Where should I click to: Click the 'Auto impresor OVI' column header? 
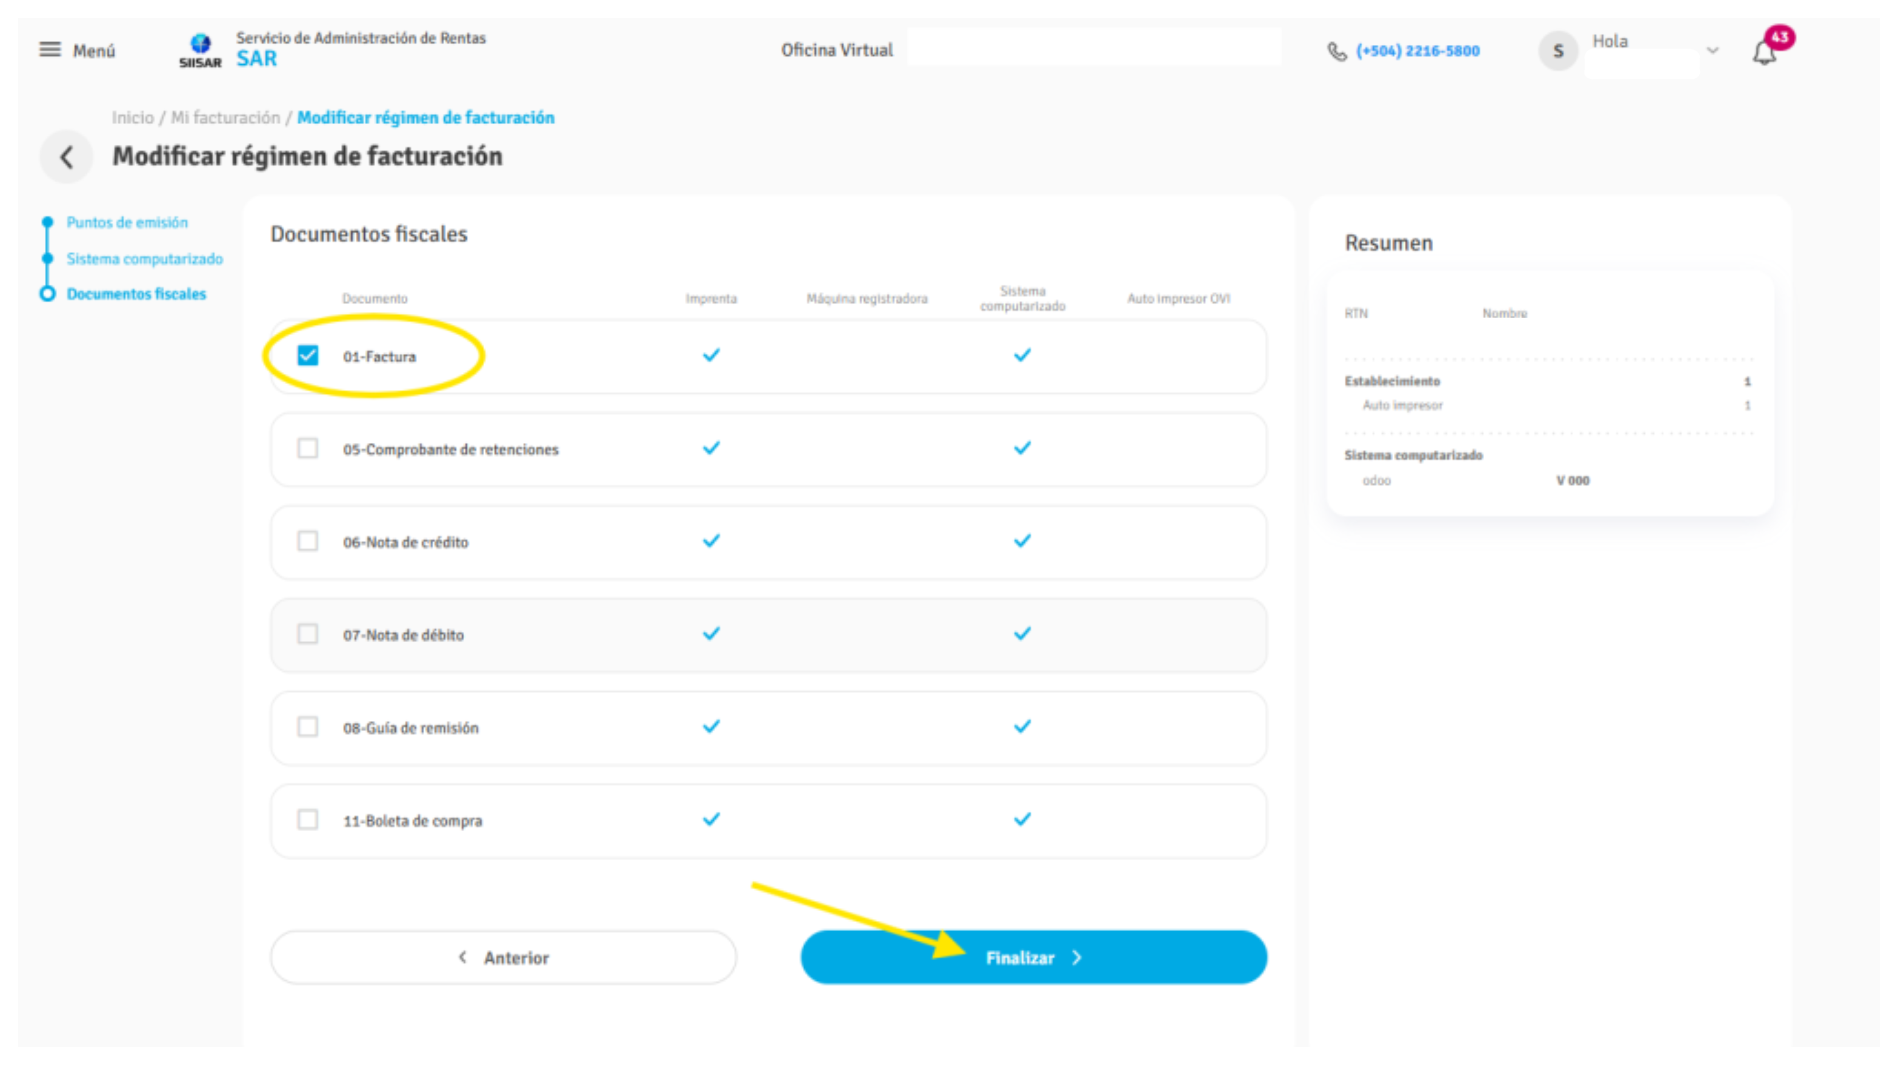pos(1178,298)
